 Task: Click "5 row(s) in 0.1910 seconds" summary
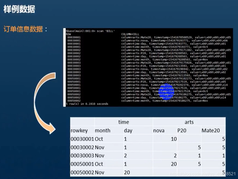point(87,104)
